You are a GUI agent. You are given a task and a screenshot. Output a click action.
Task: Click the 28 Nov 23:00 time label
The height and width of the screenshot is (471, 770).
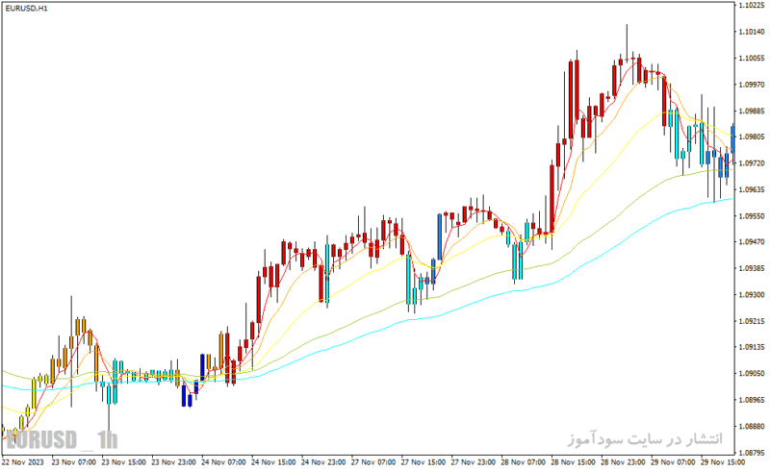click(623, 462)
